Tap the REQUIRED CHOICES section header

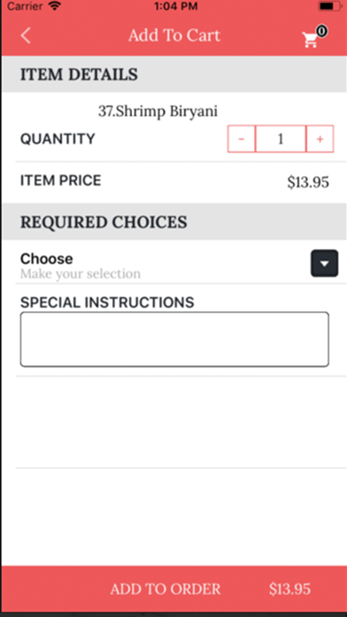[x=104, y=223]
